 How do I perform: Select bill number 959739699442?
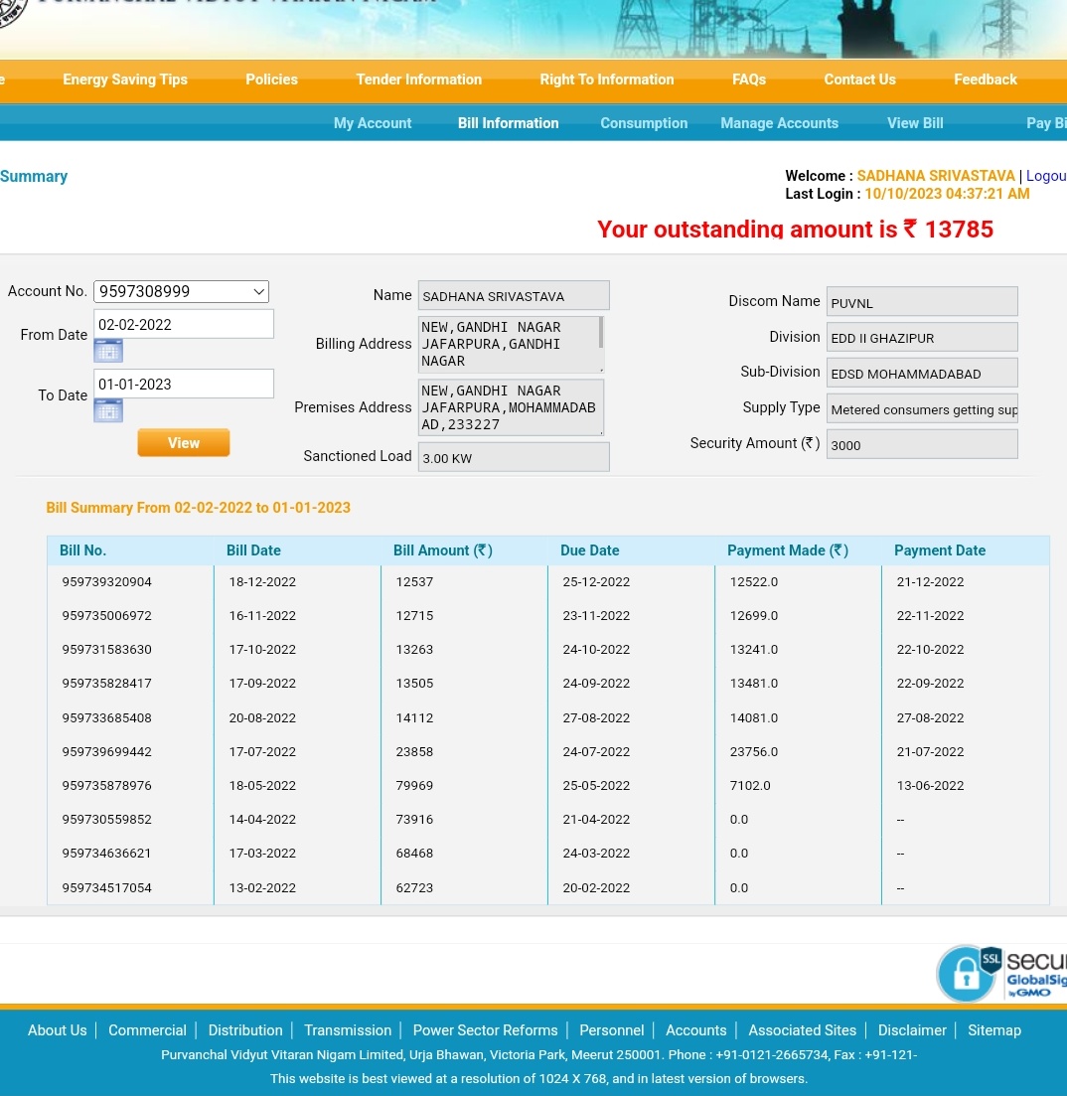[x=107, y=751]
